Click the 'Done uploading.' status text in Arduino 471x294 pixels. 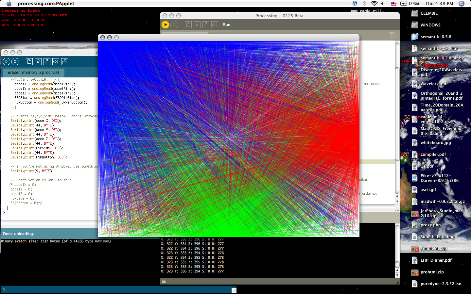(18, 234)
